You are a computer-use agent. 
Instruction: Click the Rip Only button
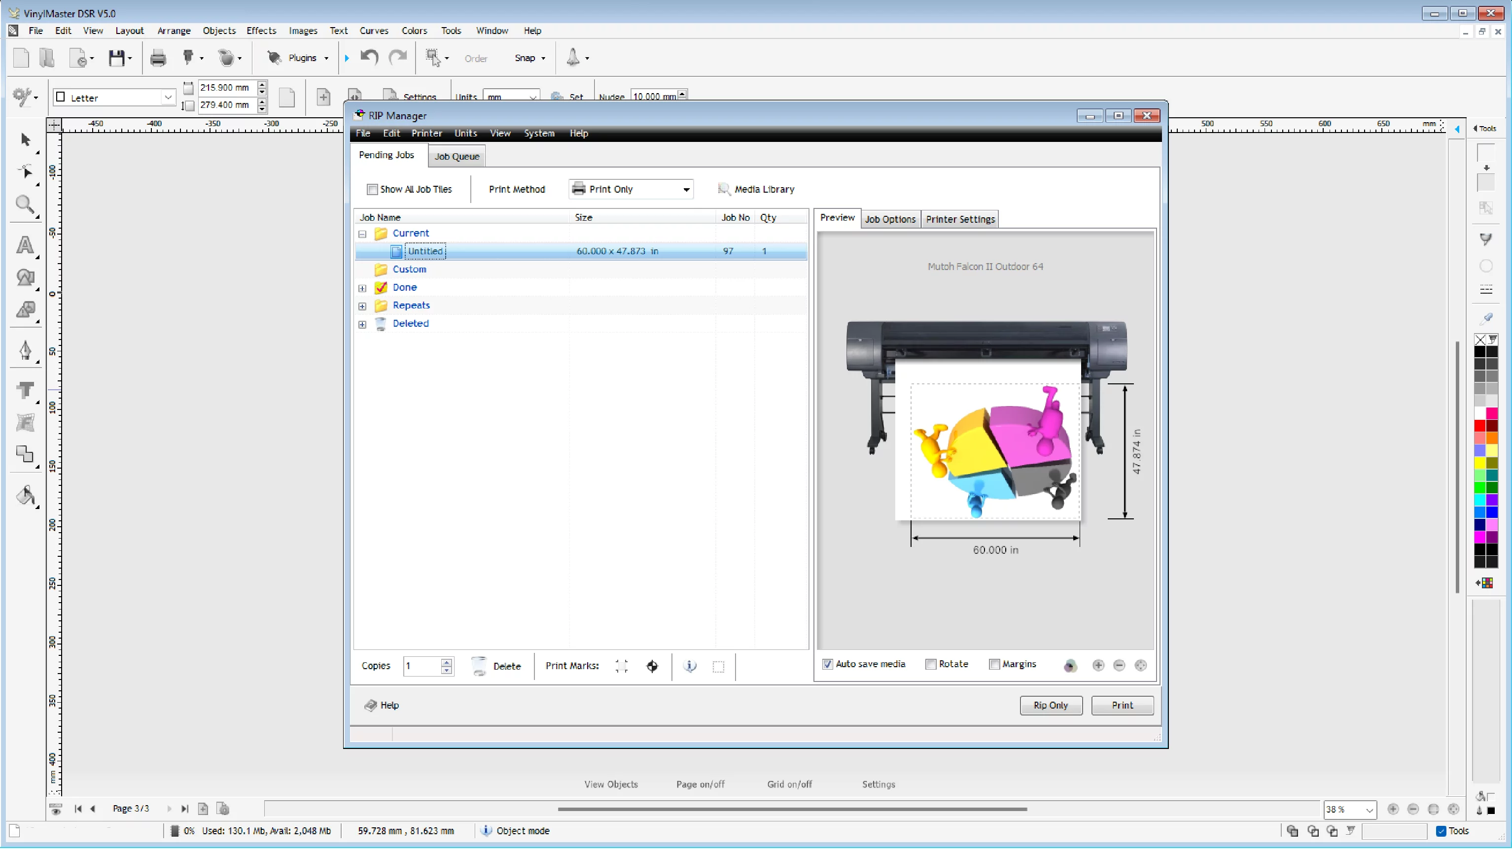1051,705
